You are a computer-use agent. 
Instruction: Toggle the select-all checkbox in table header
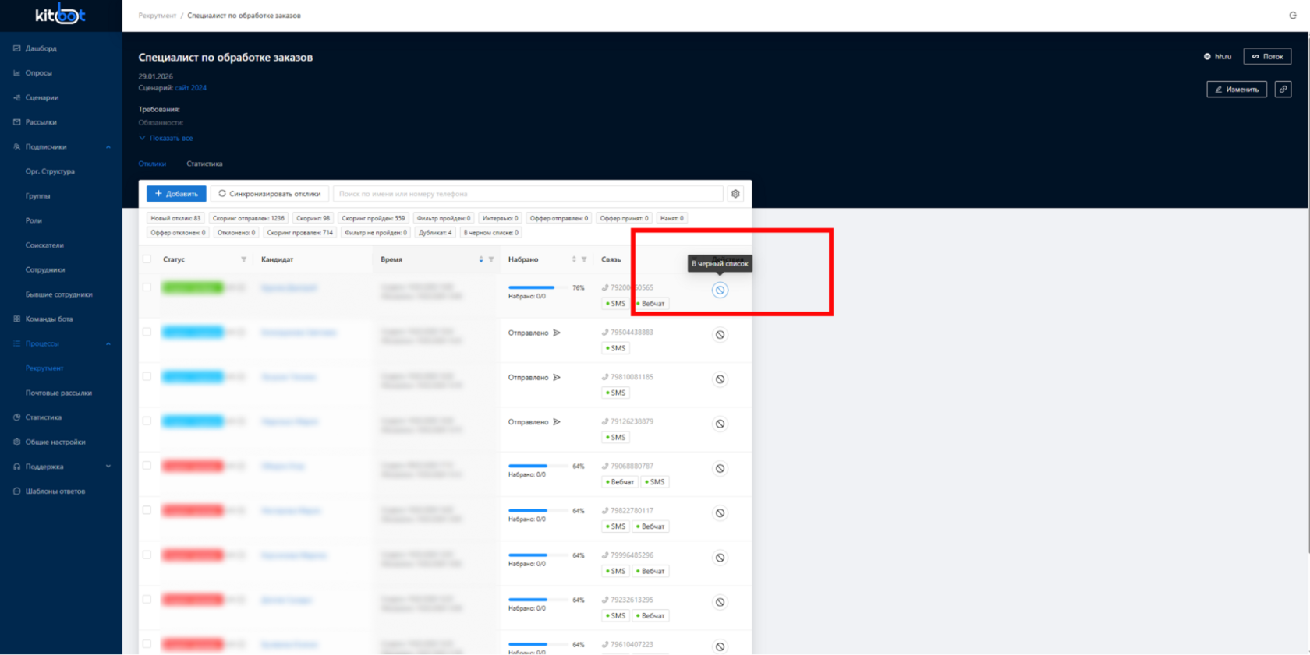click(x=147, y=259)
